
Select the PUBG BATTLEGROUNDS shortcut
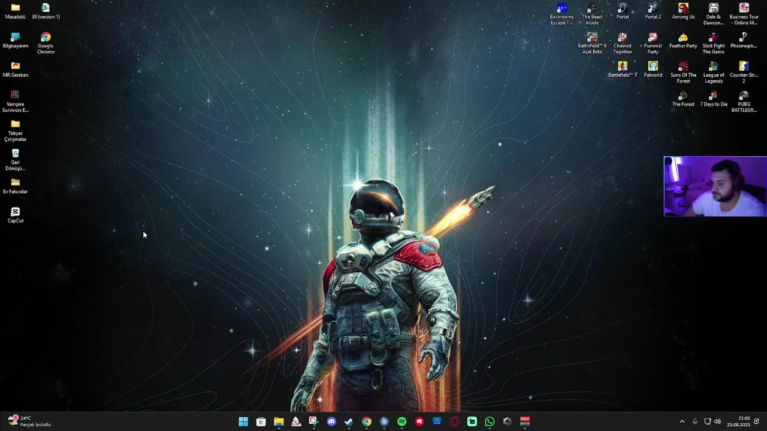click(744, 101)
